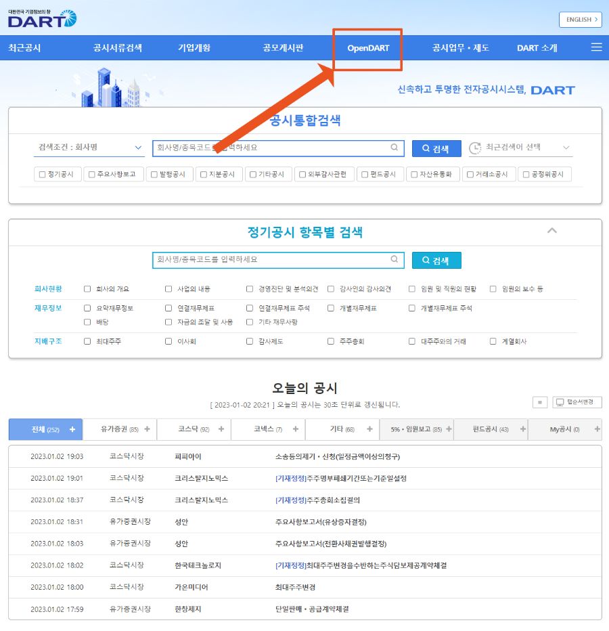Check the 공정위공시 checkbox
The width and height of the screenshot is (609, 631).
tap(526, 174)
